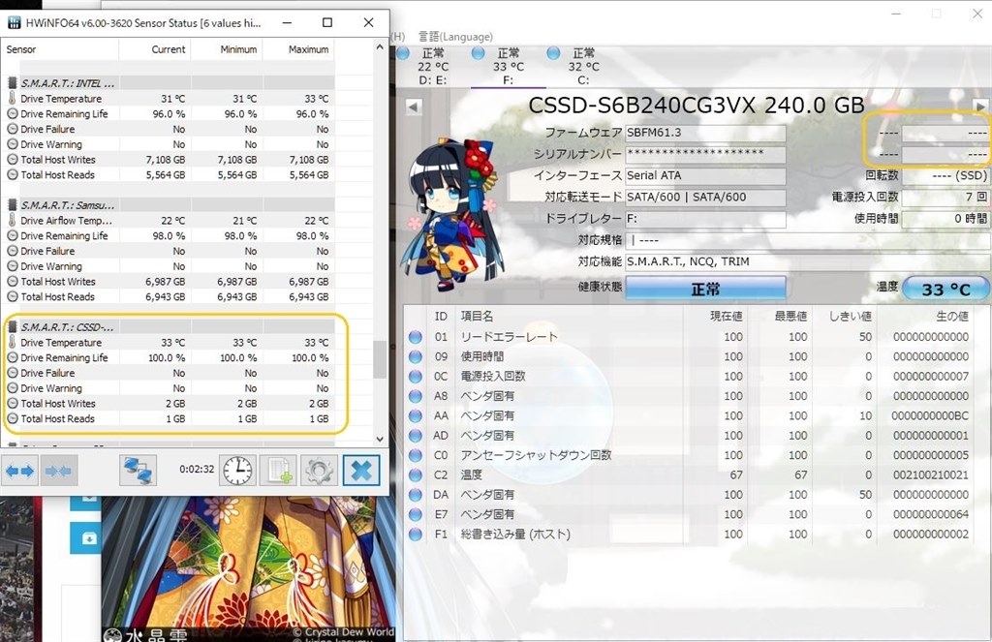Click S.M.A.R.T.: CSSD drive group icon

(x=12, y=327)
